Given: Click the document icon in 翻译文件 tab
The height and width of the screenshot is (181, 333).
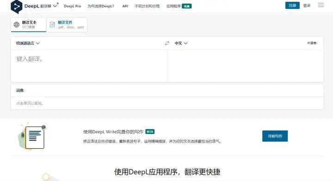Looking at the screenshot, I should click(x=52, y=25).
